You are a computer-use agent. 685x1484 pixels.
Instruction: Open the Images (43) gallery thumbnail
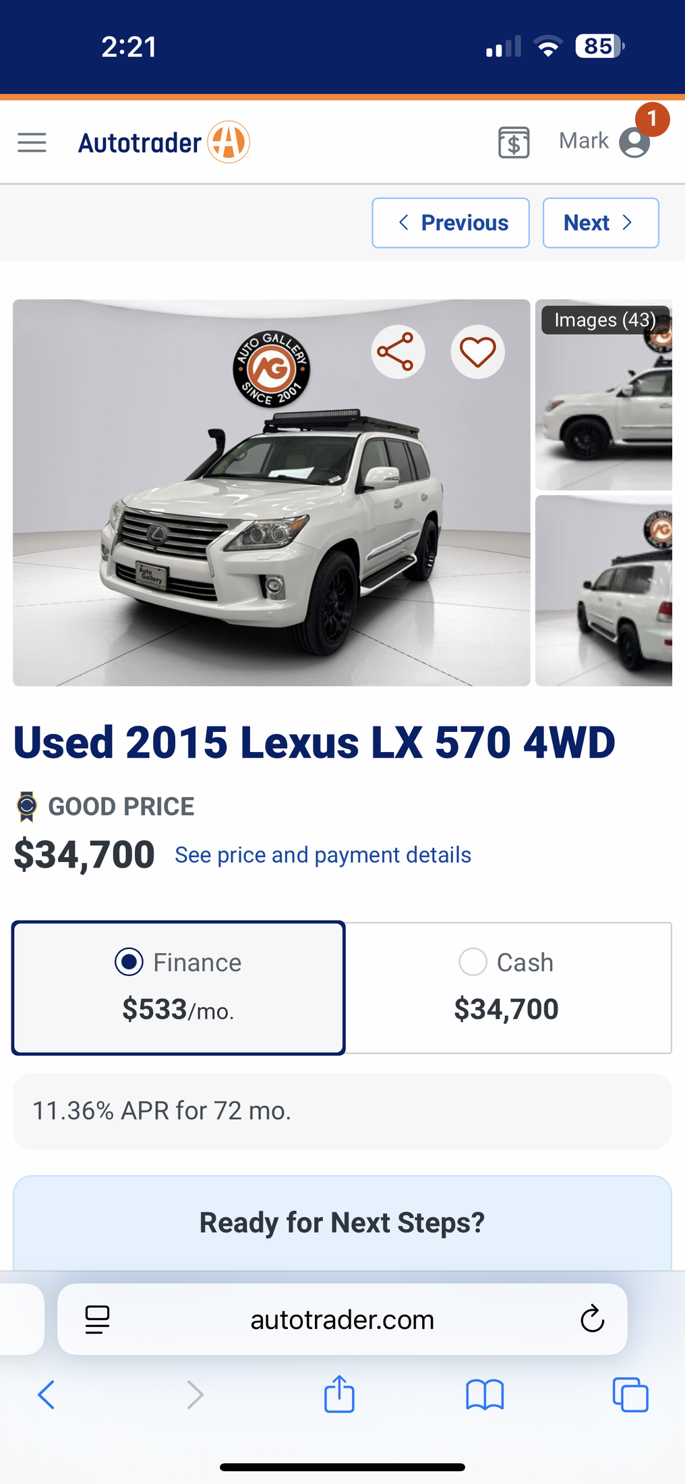pyautogui.click(x=604, y=395)
